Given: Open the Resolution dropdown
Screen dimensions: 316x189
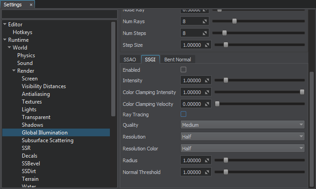Looking at the screenshot, I should click(242, 136).
